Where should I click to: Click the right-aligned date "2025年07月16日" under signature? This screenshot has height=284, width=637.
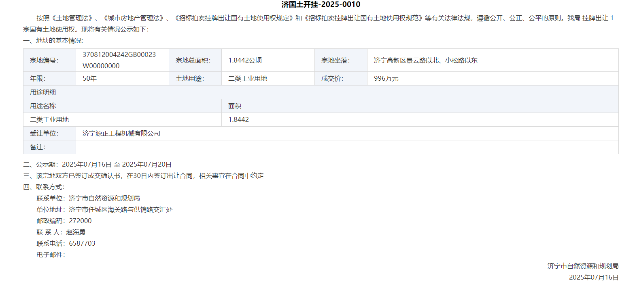594,278
